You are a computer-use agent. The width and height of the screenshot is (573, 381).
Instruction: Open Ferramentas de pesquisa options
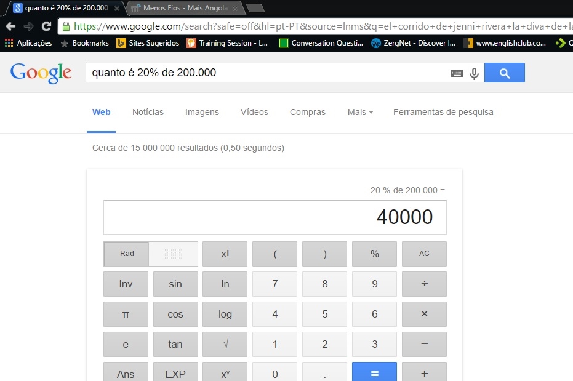[x=443, y=112]
